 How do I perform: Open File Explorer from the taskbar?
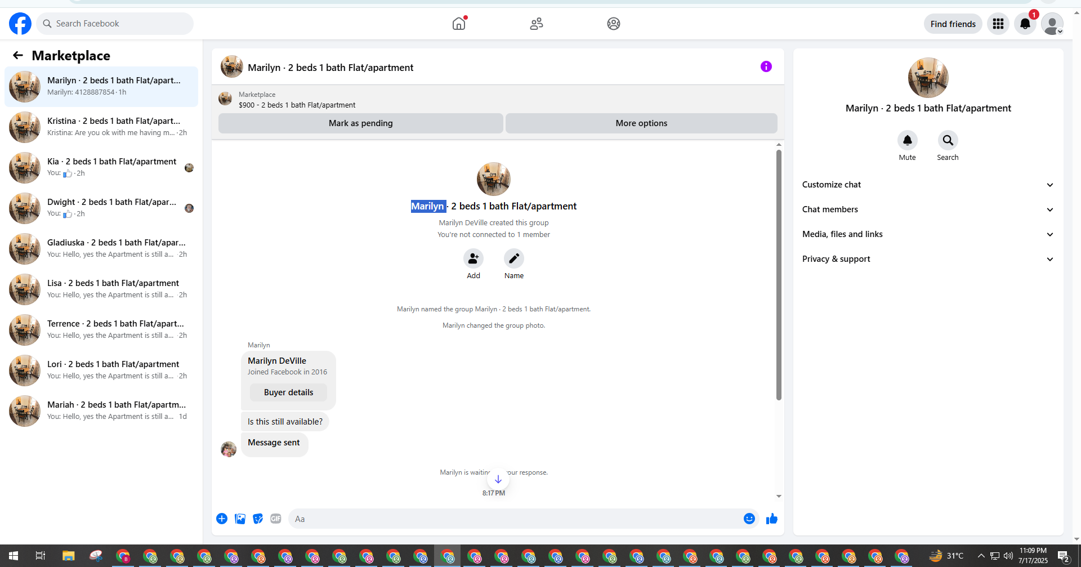[68, 556]
